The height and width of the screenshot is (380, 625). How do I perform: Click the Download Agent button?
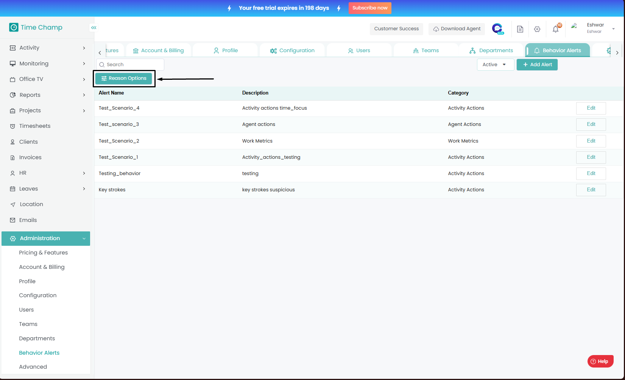[x=457, y=29]
